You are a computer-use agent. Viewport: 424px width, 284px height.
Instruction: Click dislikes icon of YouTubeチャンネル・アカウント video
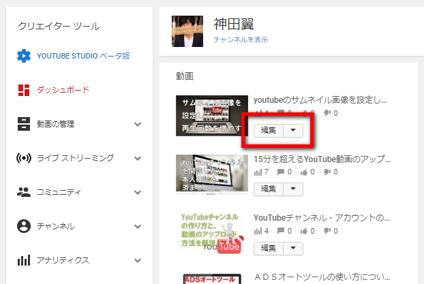tap(327, 231)
